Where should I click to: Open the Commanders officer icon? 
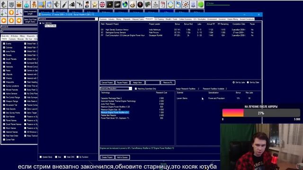[87, 4]
